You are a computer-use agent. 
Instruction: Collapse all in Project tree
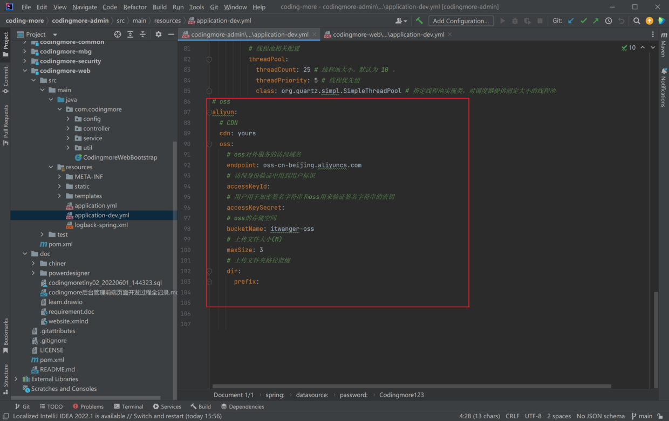[142, 34]
